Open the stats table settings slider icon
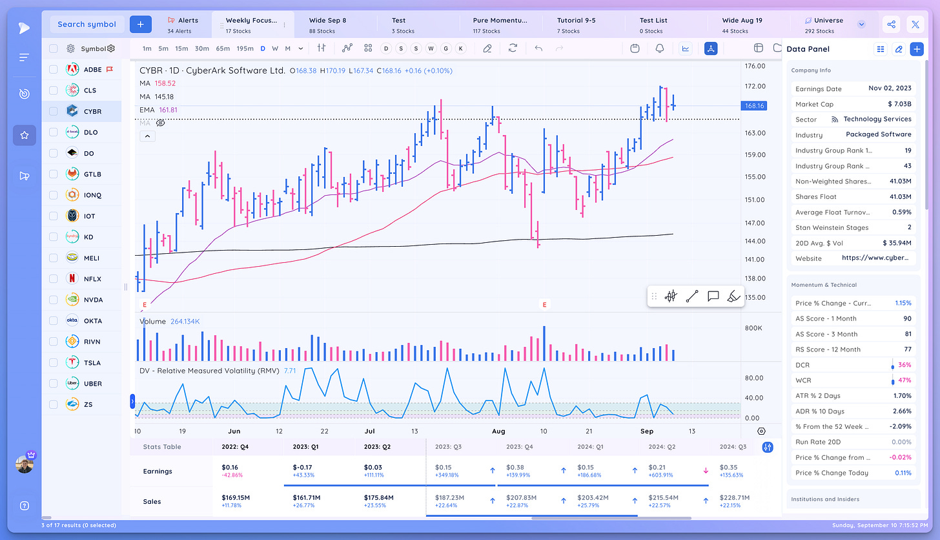The height and width of the screenshot is (540, 940). [x=768, y=447]
